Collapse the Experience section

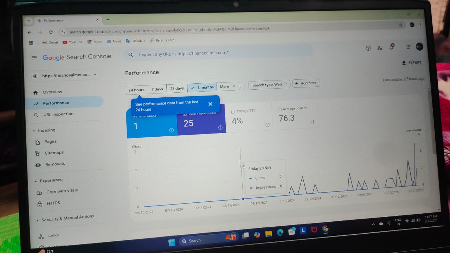pyautogui.click(x=36, y=181)
